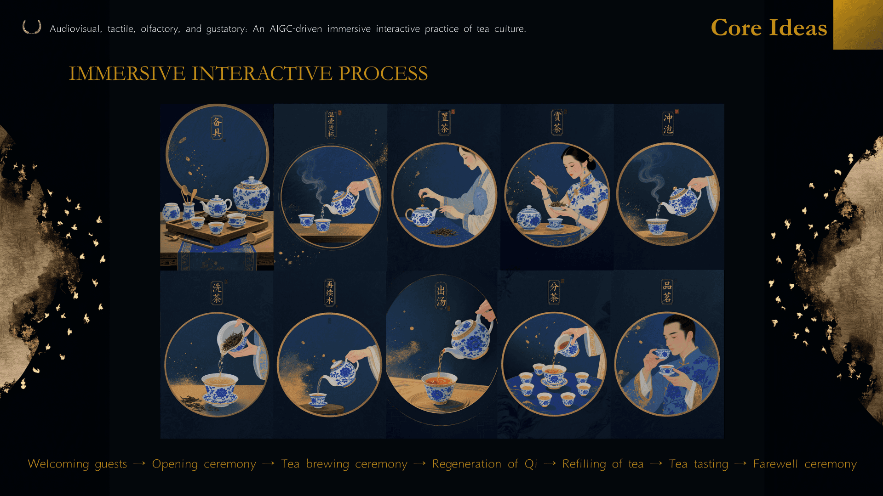Select the Tea brewing ceremony step
This screenshot has height=496, width=883.
coord(344,464)
